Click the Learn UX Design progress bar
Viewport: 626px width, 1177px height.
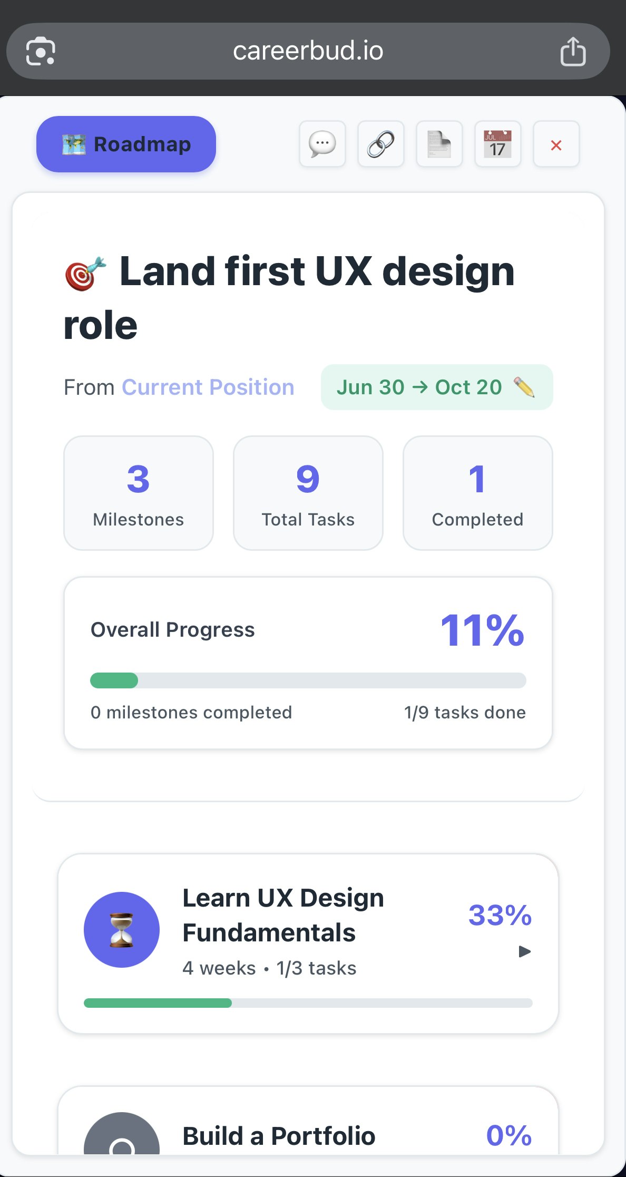click(x=308, y=1002)
